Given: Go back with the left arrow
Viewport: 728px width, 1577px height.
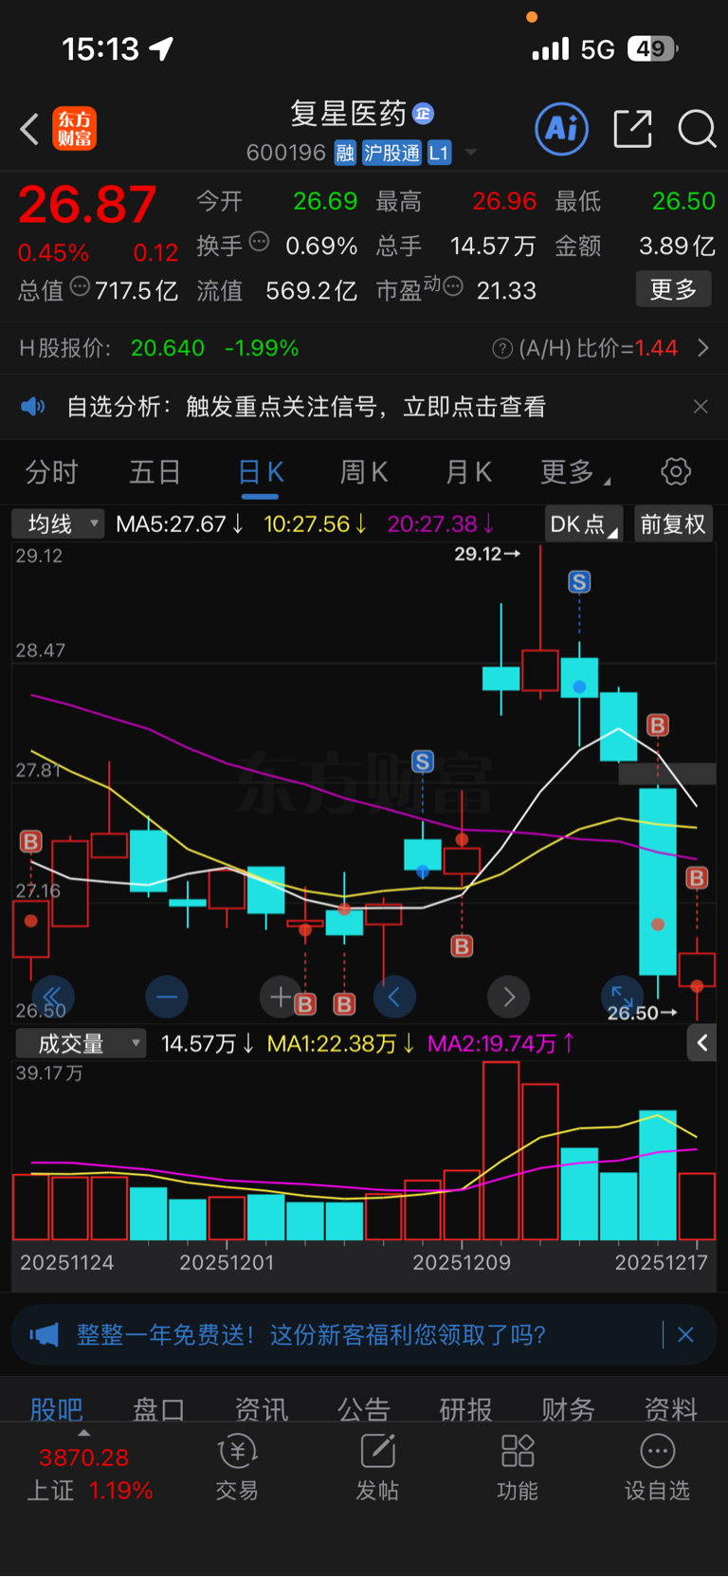Looking at the screenshot, I should point(29,129).
